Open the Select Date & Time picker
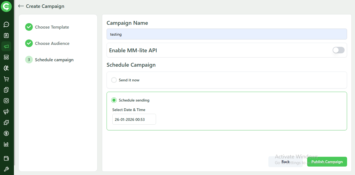This screenshot has width=355, height=175. (x=134, y=119)
